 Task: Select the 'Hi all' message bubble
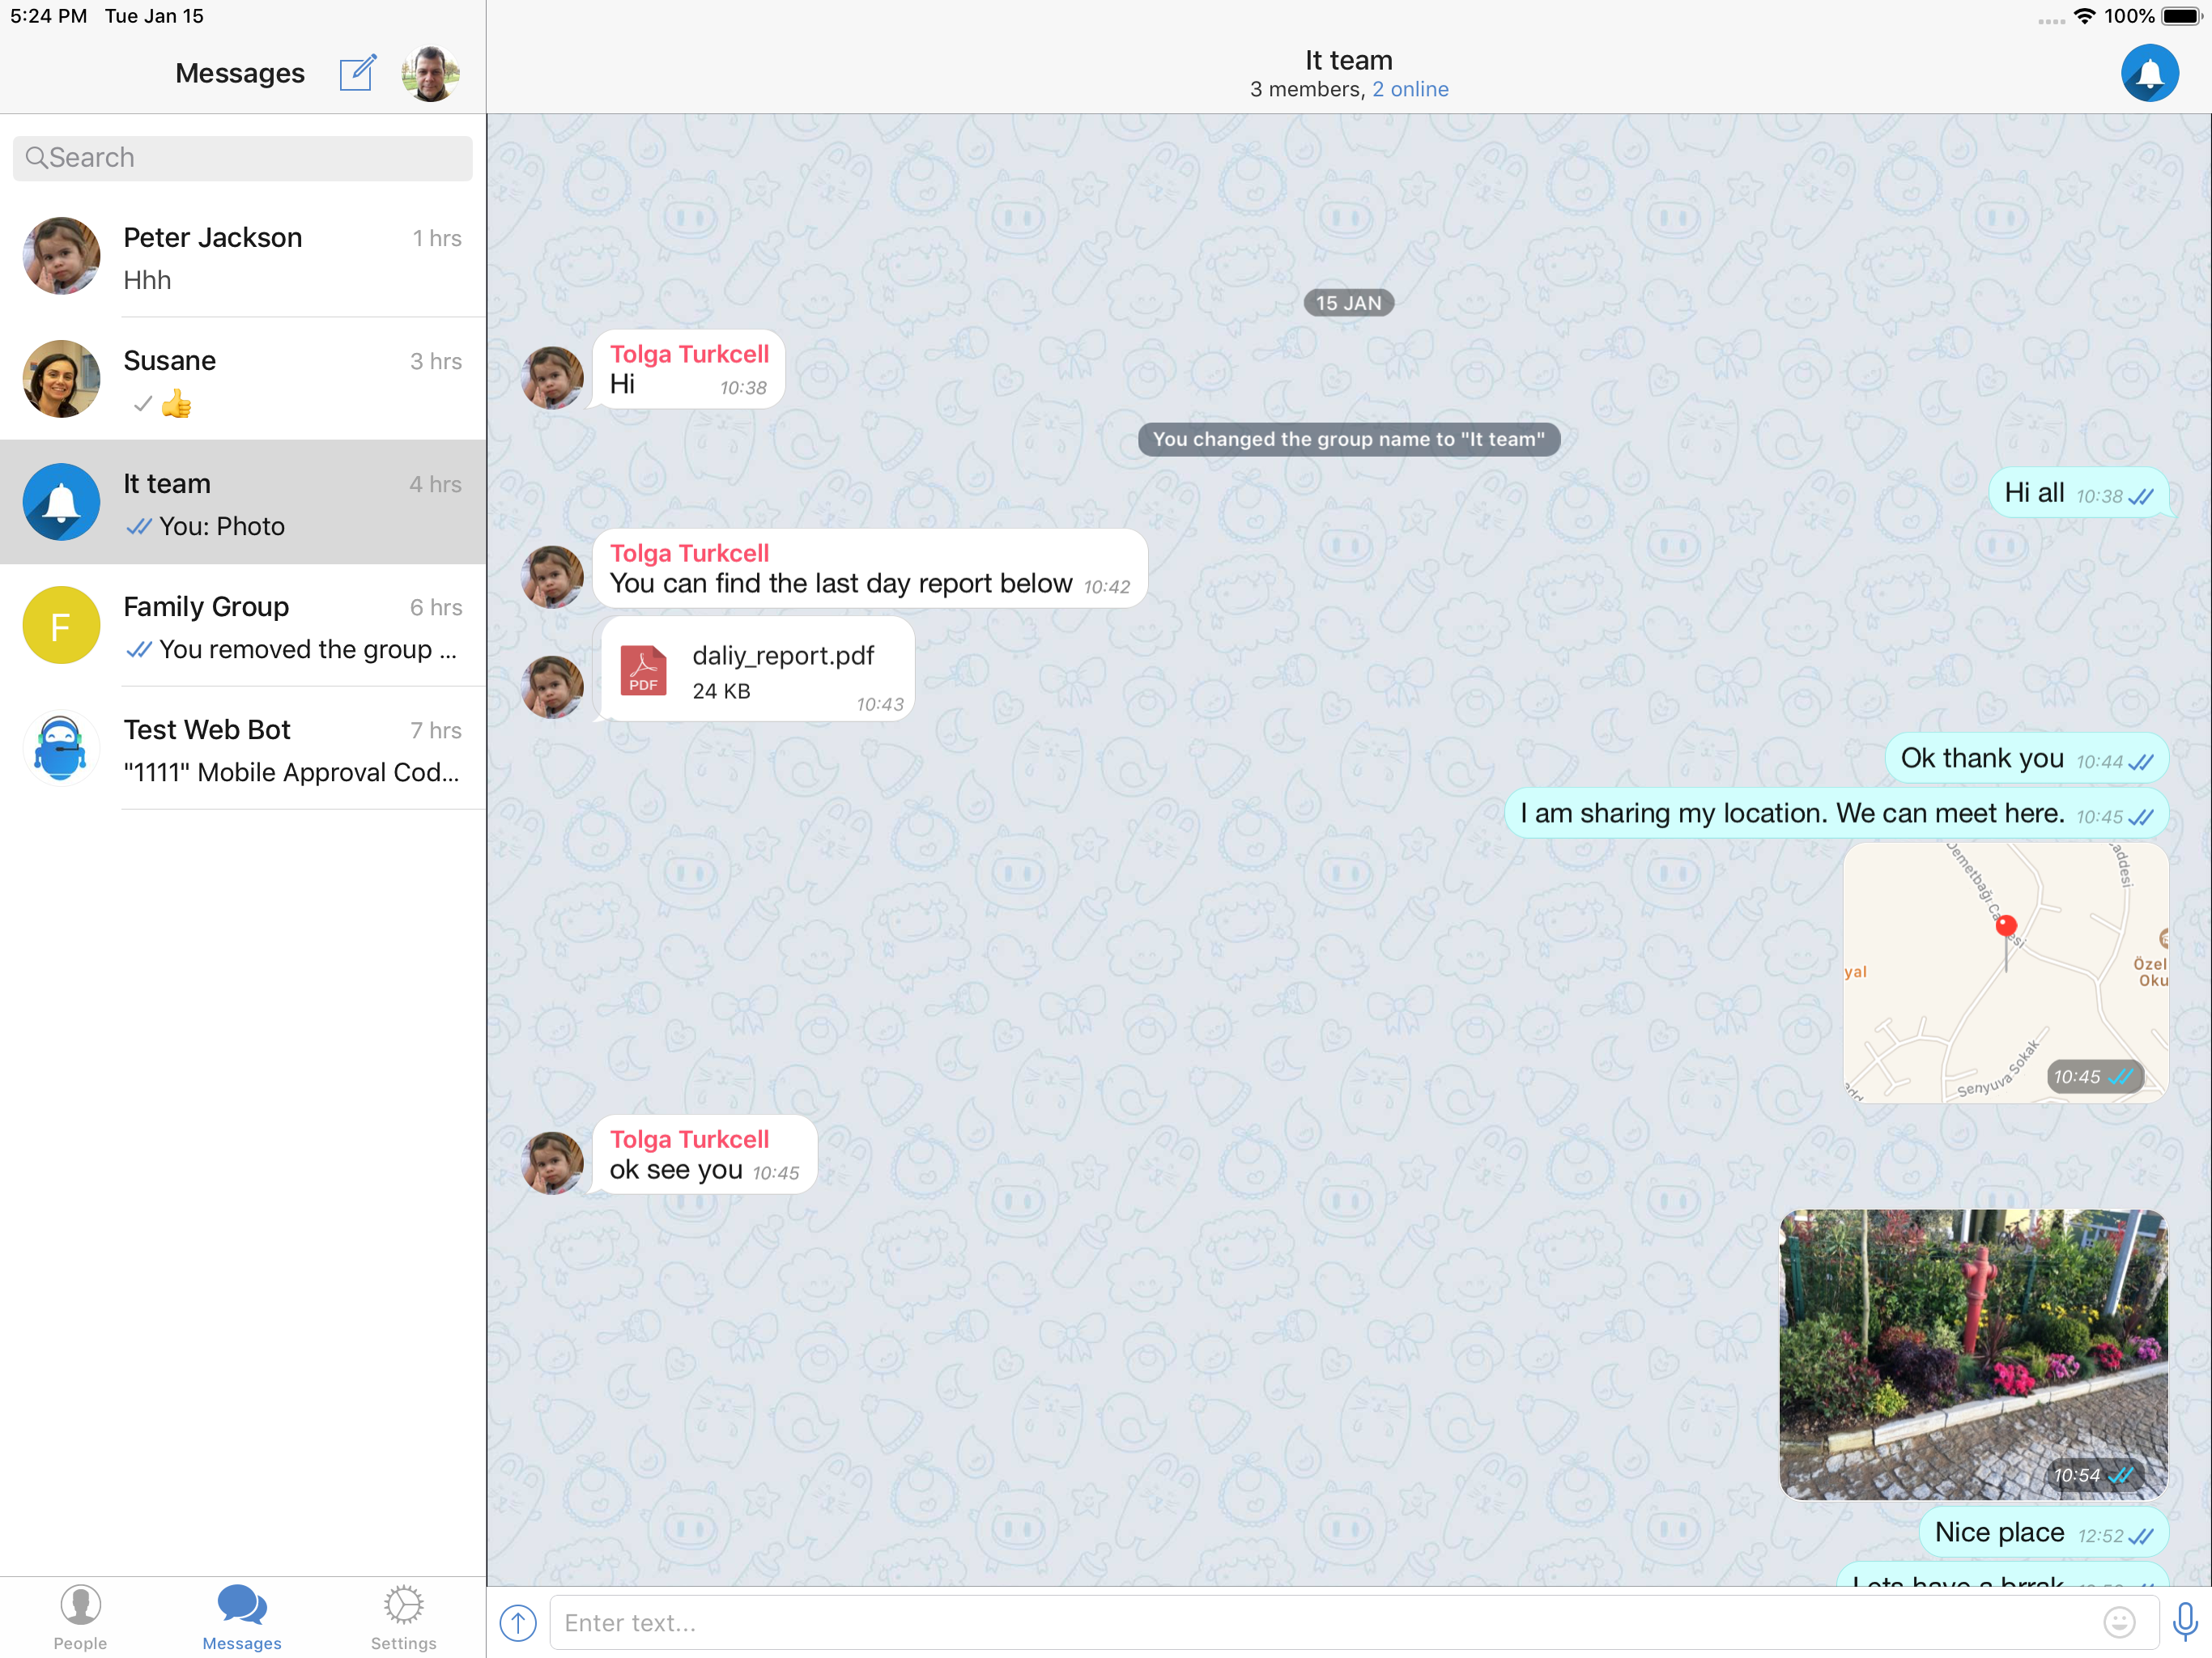tap(2079, 493)
